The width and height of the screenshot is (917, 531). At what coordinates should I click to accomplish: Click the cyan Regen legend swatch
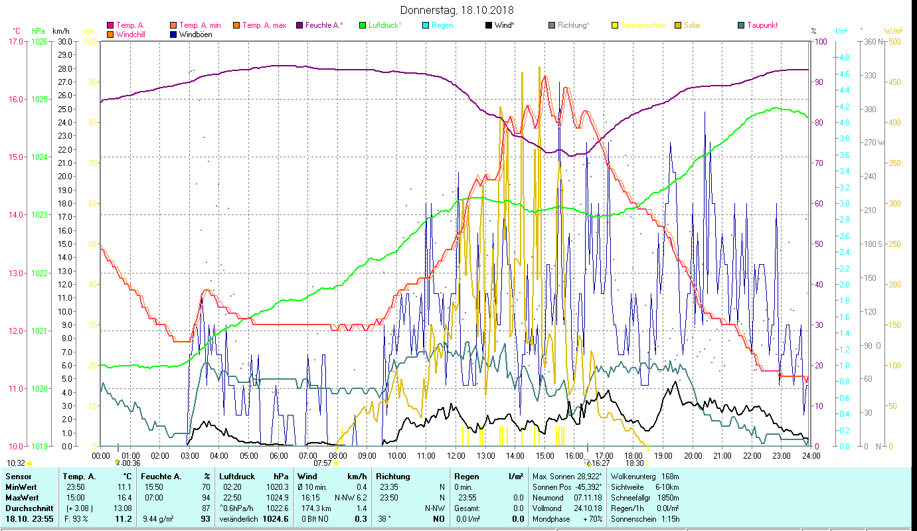tap(426, 25)
